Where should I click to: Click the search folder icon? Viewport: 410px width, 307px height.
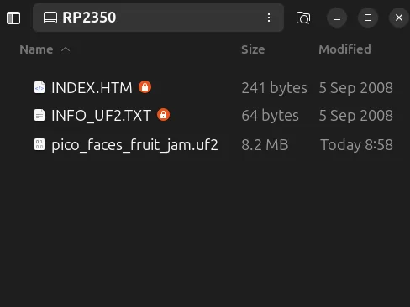tap(303, 18)
